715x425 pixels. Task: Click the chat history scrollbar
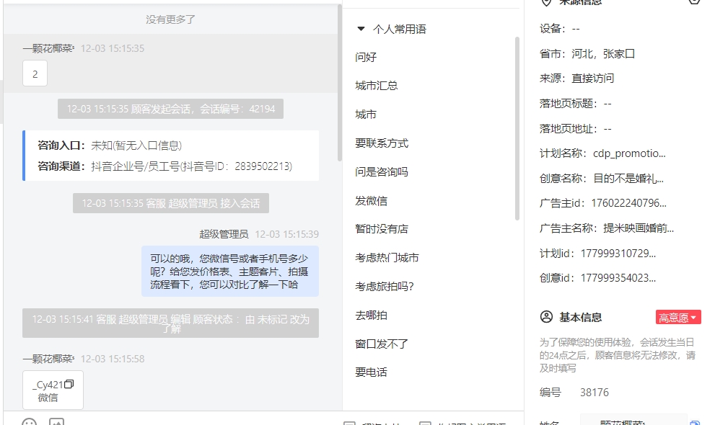[339, 83]
